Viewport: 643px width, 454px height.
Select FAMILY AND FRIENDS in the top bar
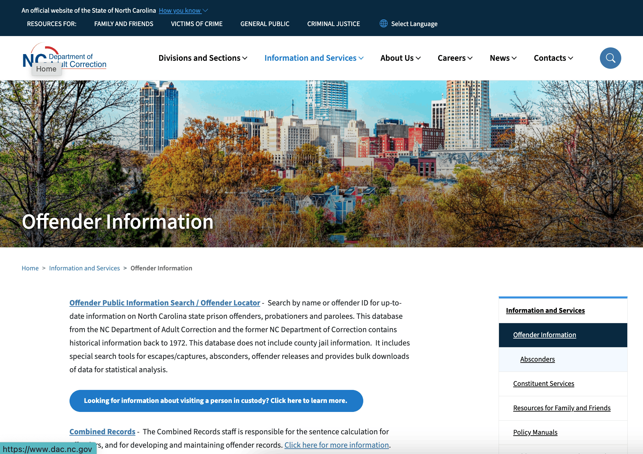pos(123,23)
